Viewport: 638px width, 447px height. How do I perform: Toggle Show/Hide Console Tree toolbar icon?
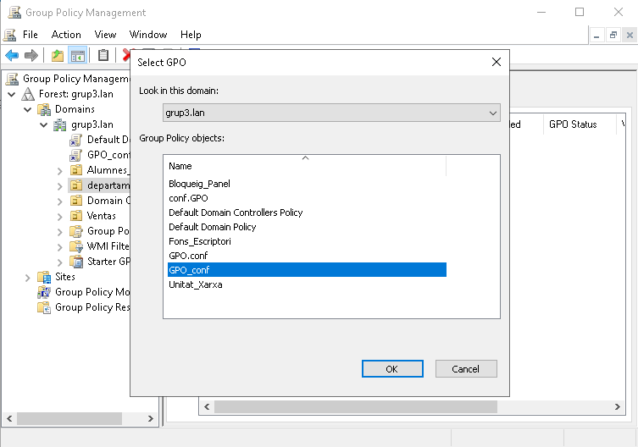click(x=78, y=56)
